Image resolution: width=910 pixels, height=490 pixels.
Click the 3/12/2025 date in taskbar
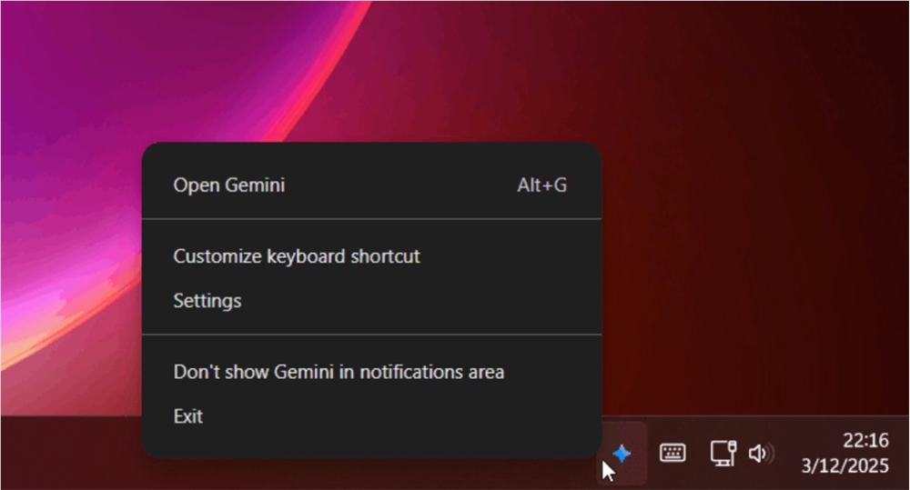(844, 466)
